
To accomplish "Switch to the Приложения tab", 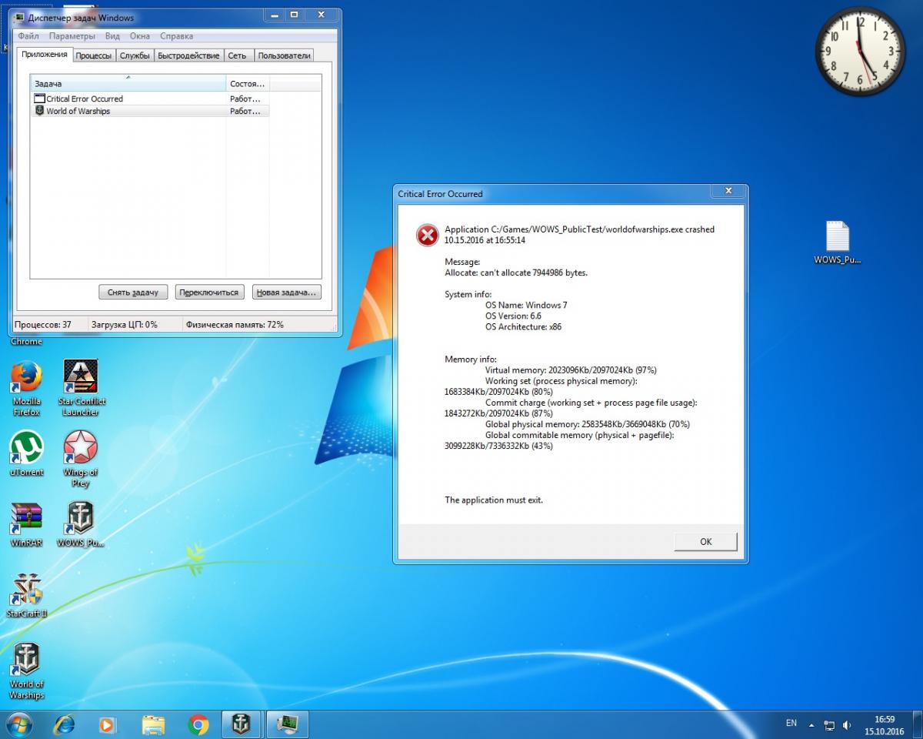I will click(x=45, y=55).
